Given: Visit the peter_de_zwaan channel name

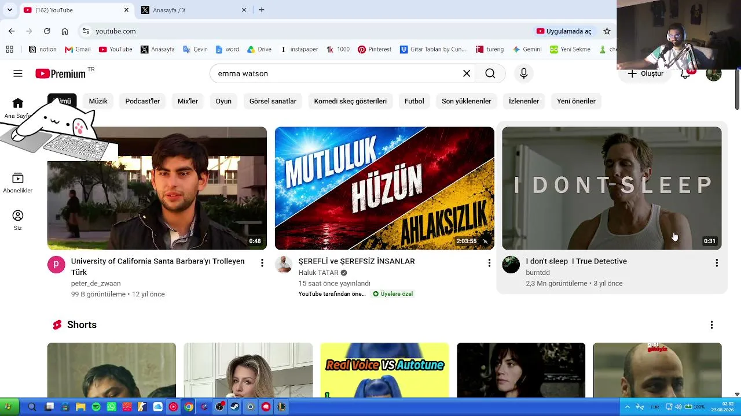Looking at the screenshot, I should (96, 284).
